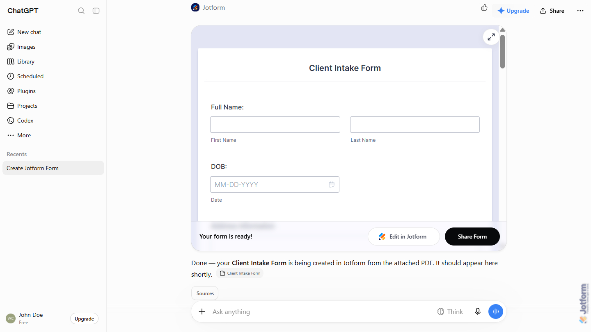The height and width of the screenshot is (332, 591).
Task: Click the 'Full Name:' label
Action: (x=227, y=107)
